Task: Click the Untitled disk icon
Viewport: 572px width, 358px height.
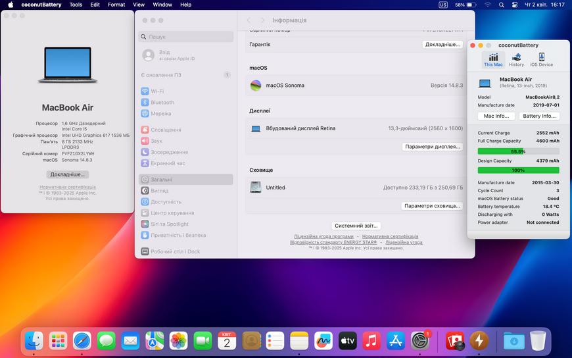Action: click(x=256, y=188)
